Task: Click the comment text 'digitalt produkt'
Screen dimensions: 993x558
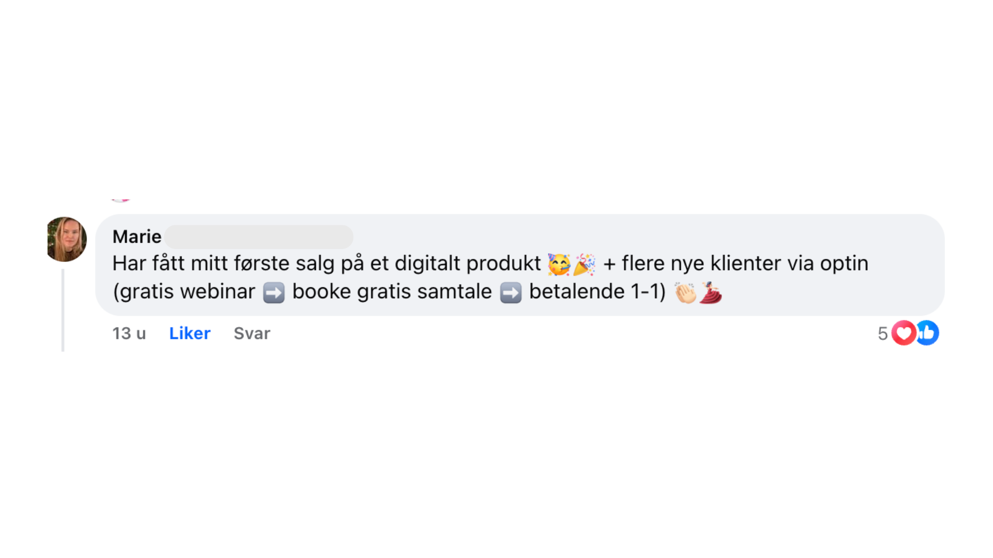Action: coord(468,263)
